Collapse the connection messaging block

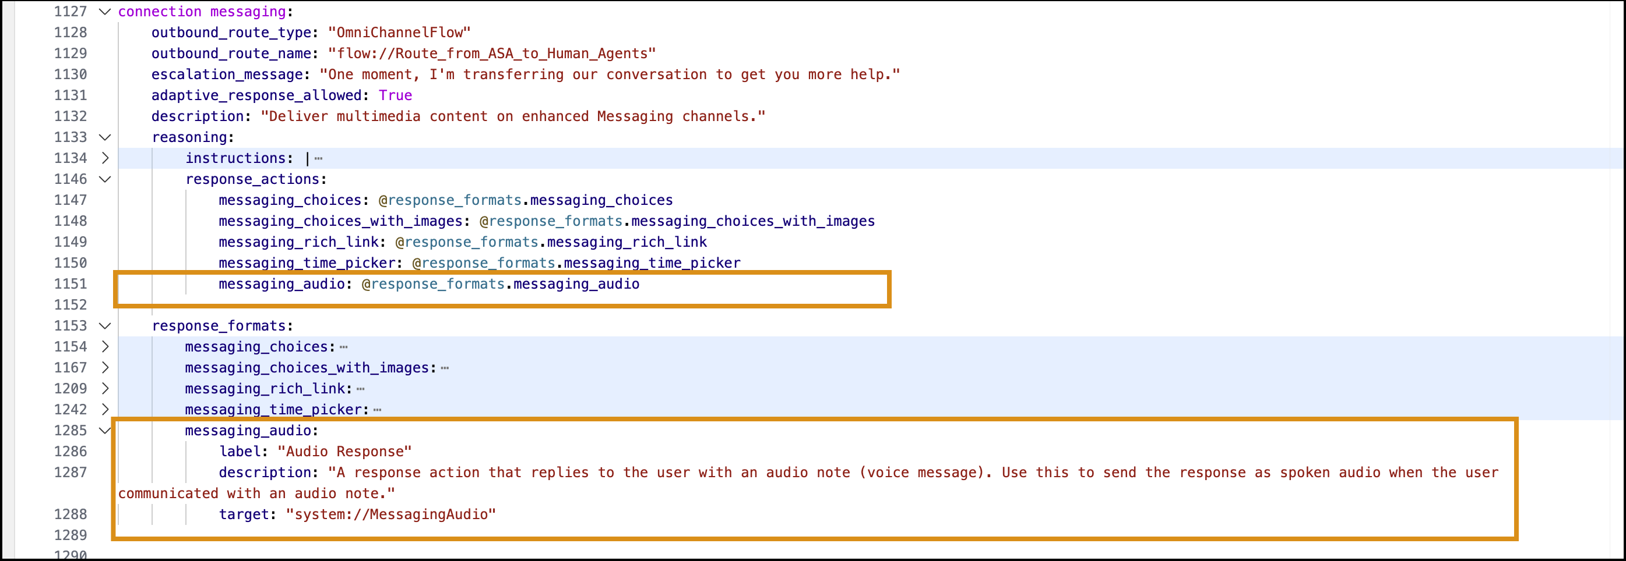click(x=105, y=11)
